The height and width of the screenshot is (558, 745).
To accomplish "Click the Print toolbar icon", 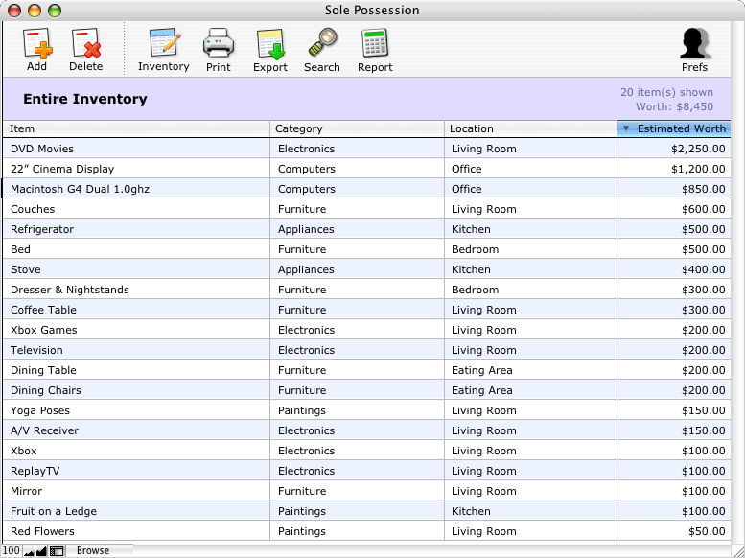I will tap(219, 43).
